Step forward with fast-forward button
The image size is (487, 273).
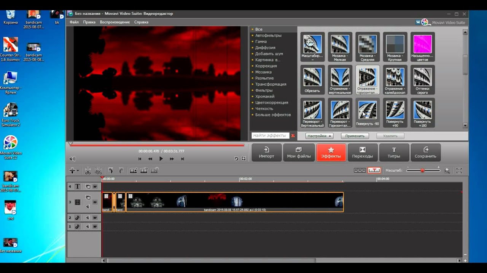[x=172, y=159]
